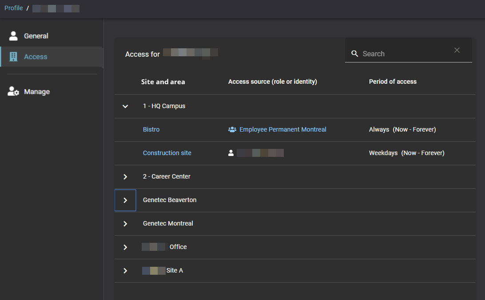This screenshot has width=485, height=300.
Task: Collapse the 1 - HQ Campus site
Action: 125,106
